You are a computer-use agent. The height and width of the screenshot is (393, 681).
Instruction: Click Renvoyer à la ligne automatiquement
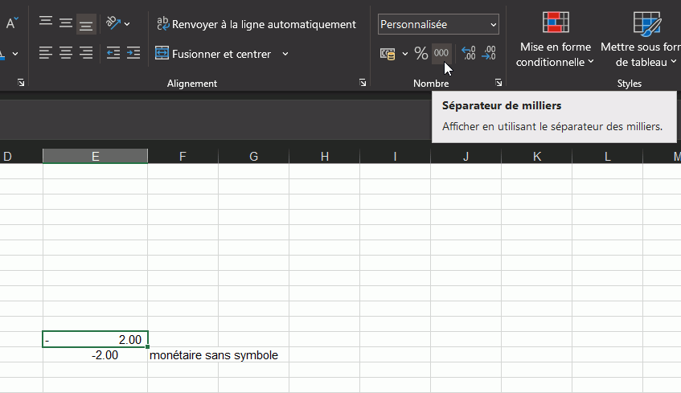click(256, 24)
